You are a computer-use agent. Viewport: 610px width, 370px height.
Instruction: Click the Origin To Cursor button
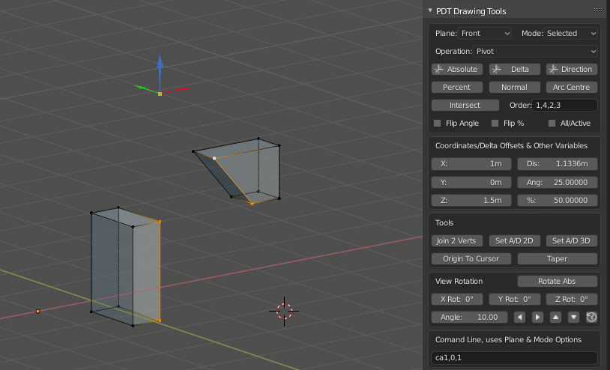pyautogui.click(x=471, y=258)
